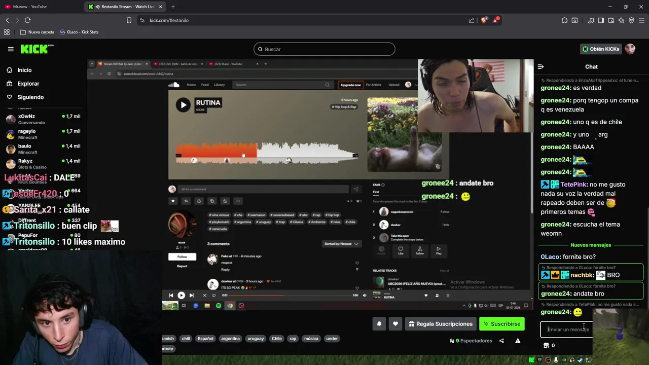Toggle the browser sidebar panel icon
This screenshot has height=365, width=649.
click(x=601, y=20)
